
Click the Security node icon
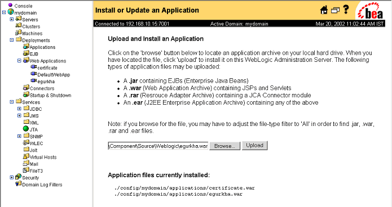(18, 177)
